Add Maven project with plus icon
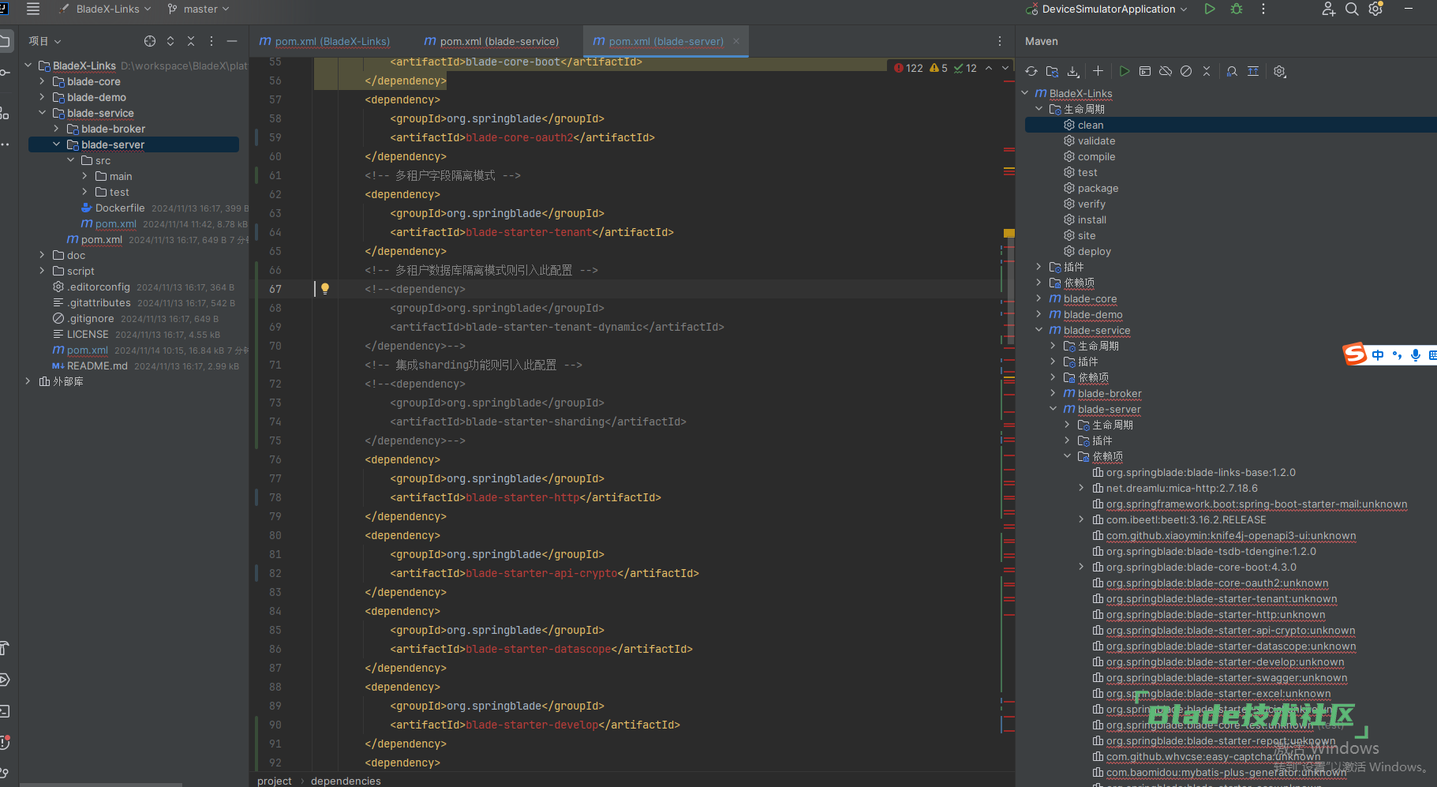Image resolution: width=1437 pixels, height=787 pixels. tap(1098, 71)
